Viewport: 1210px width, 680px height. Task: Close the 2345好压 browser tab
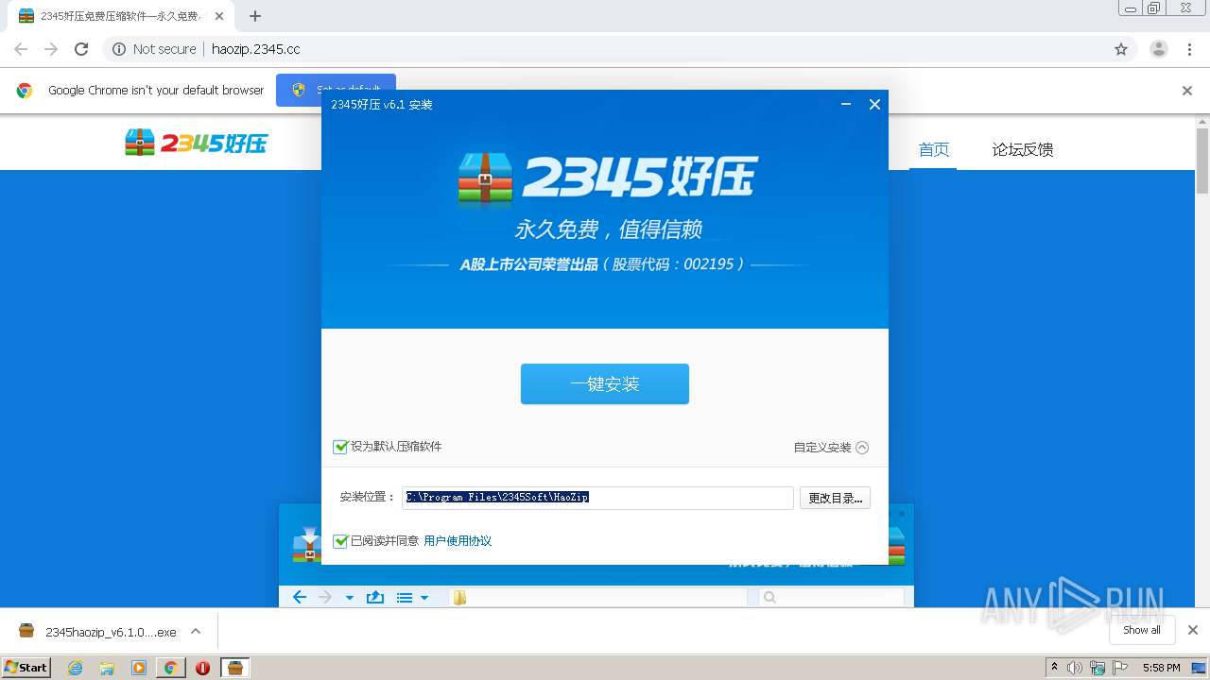tap(219, 16)
